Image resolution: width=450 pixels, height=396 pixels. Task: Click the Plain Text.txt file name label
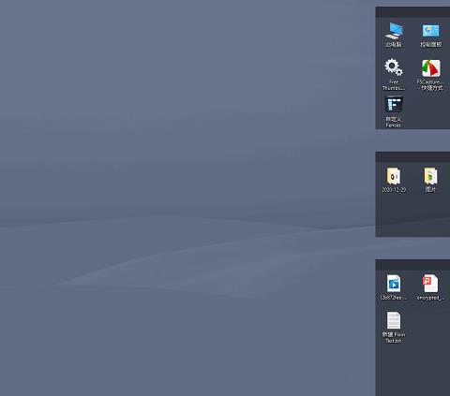[x=394, y=338]
